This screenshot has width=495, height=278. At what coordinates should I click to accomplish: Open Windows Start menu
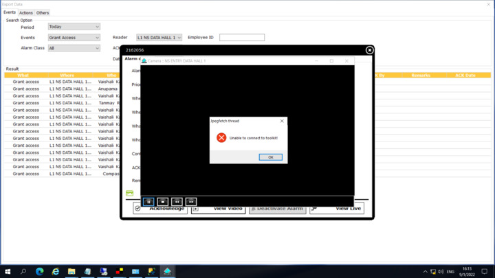pos(7,272)
